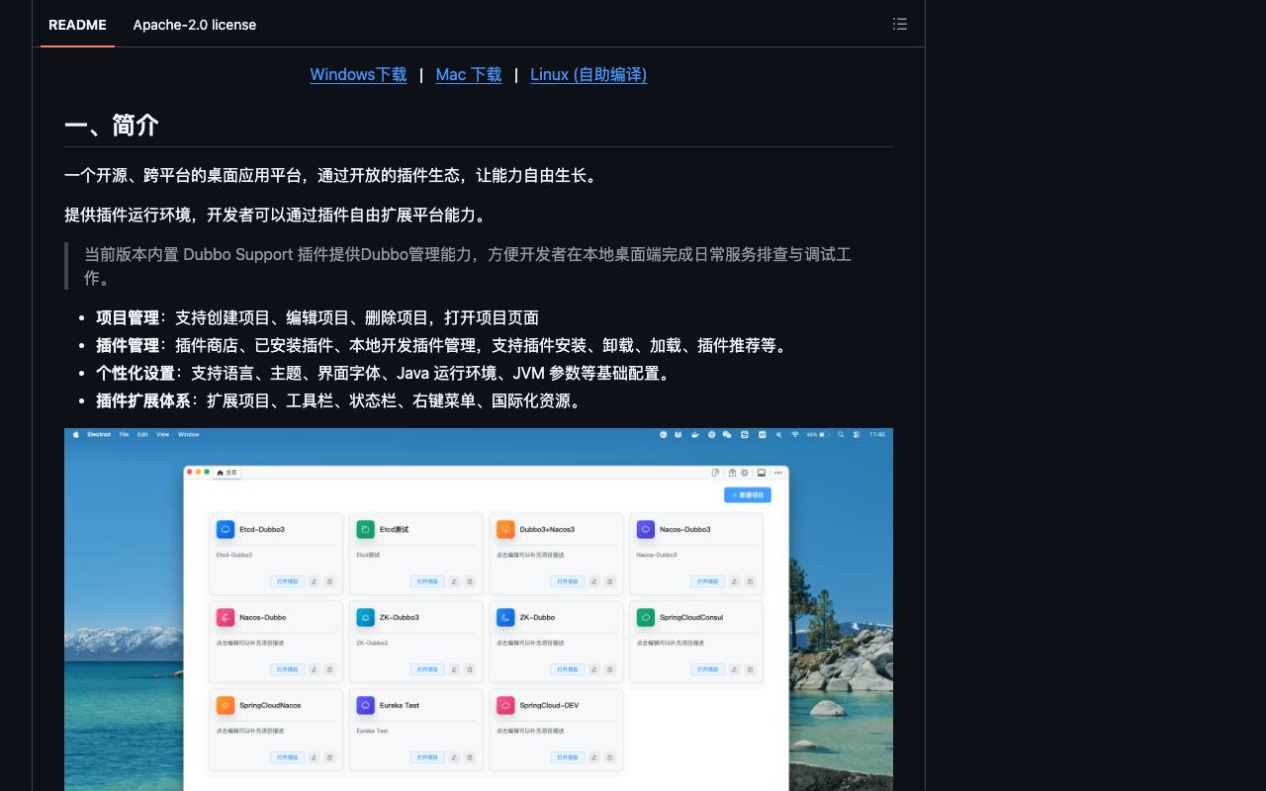Viewport: 1266px width, 791px height.
Task: Click 打开项目 on the Etcd测试 card
Action: tap(427, 581)
